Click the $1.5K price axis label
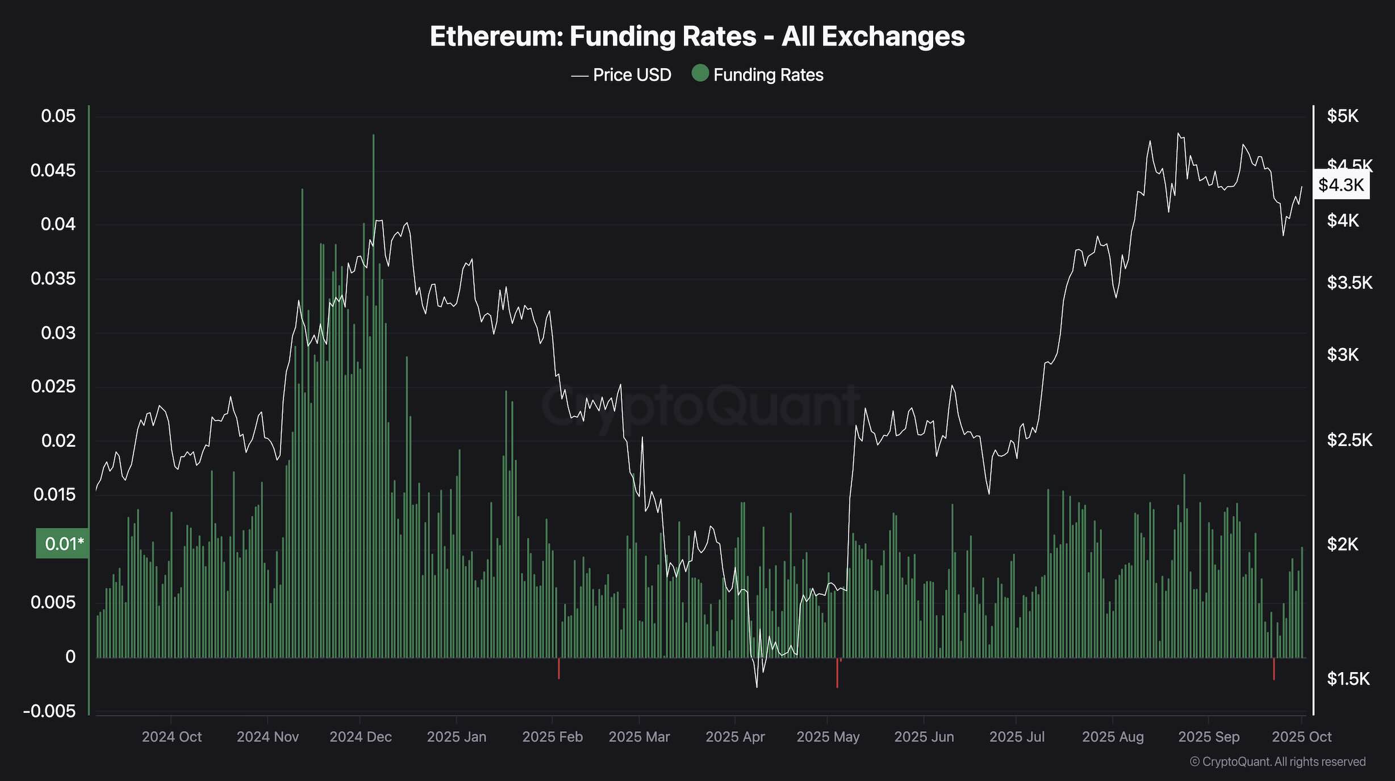 coord(1348,679)
